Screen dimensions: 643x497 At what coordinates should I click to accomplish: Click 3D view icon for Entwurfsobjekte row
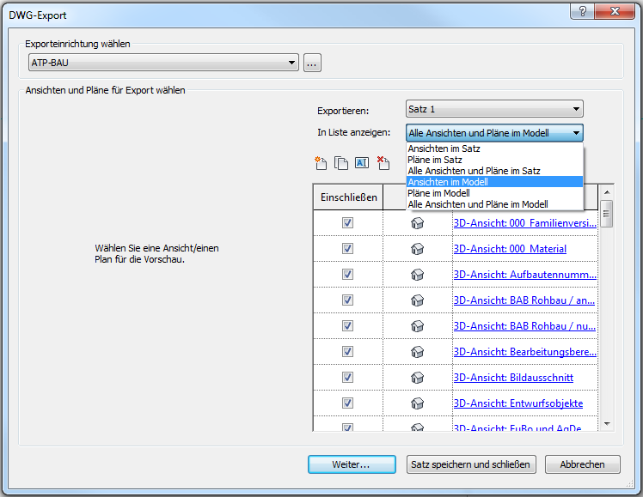[418, 403]
